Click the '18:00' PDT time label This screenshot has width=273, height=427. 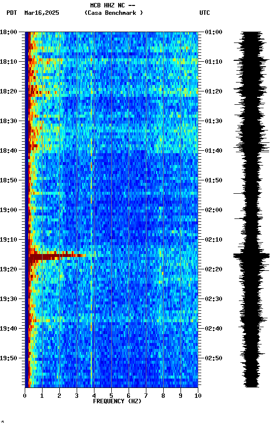click(8, 32)
